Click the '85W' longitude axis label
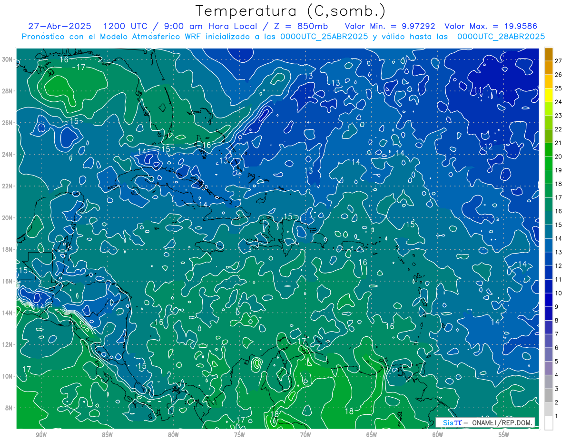This screenshot has height=441, width=571. pyautogui.click(x=108, y=435)
